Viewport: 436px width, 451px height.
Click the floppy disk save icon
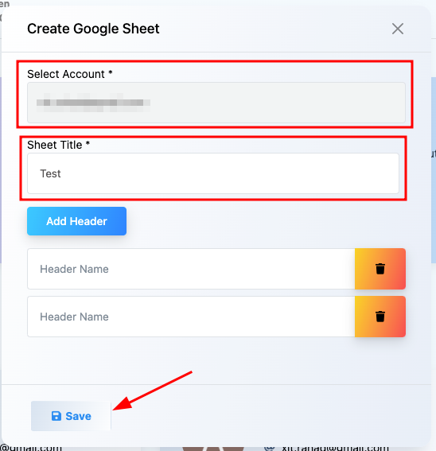point(56,416)
